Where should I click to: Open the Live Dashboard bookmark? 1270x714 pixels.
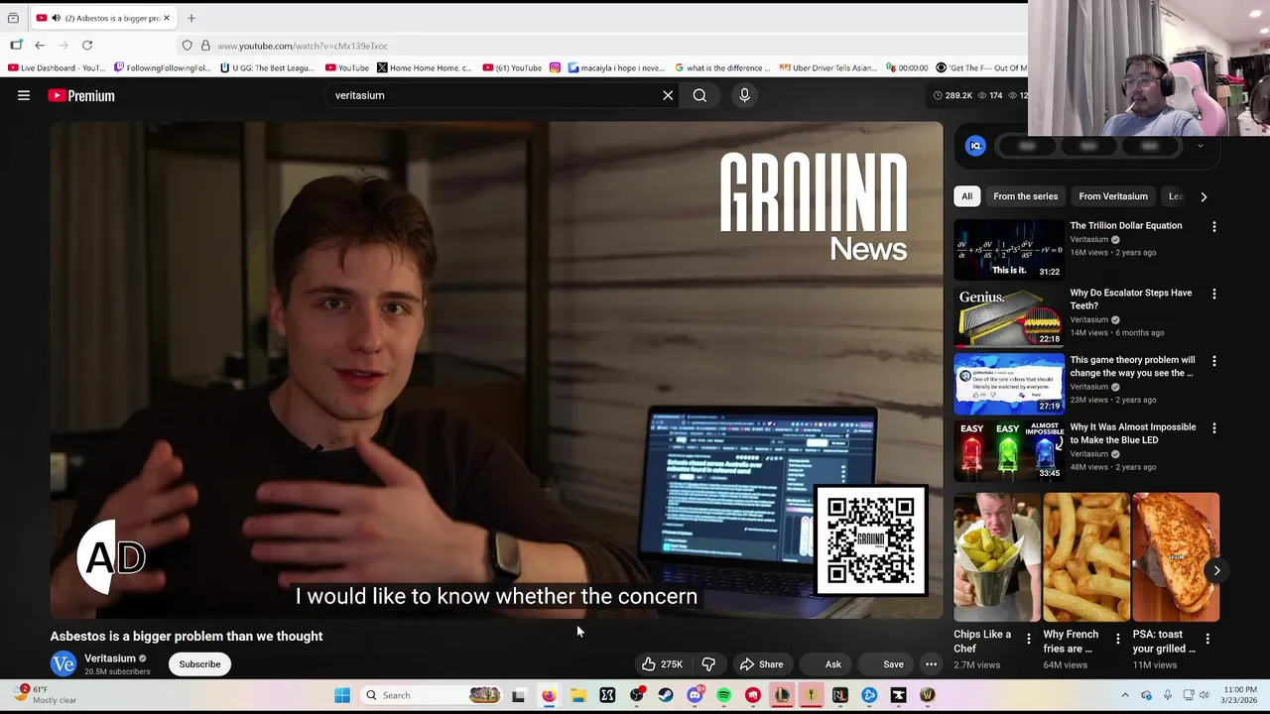point(56,67)
